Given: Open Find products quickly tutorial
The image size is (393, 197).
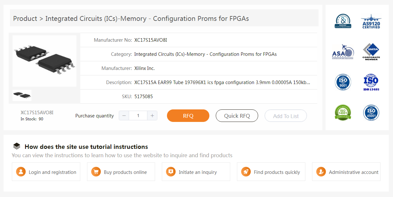Looking at the screenshot, I should pos(271,172).
